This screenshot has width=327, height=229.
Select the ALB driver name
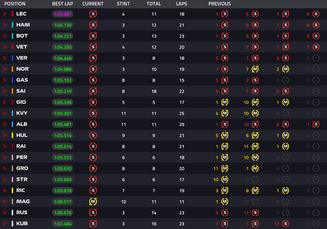(22, 124)
